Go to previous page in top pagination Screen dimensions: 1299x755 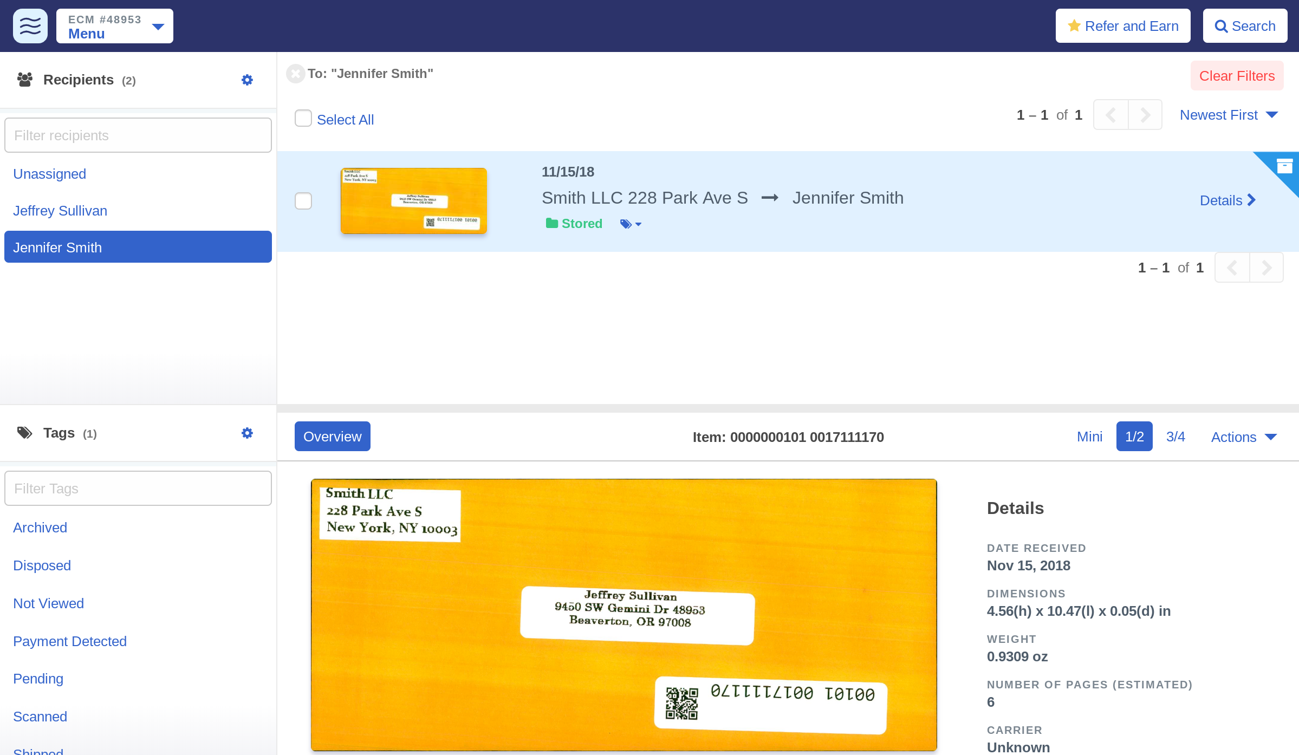[x=1111, y=115]
